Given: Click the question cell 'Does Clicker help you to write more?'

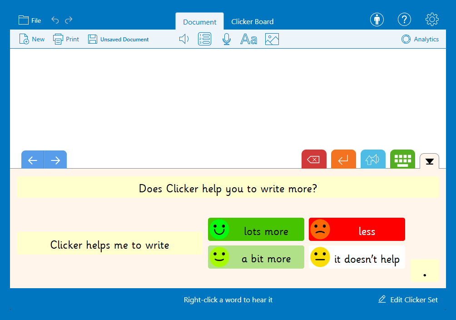Looking at the screenshot, I should (228, 187).
